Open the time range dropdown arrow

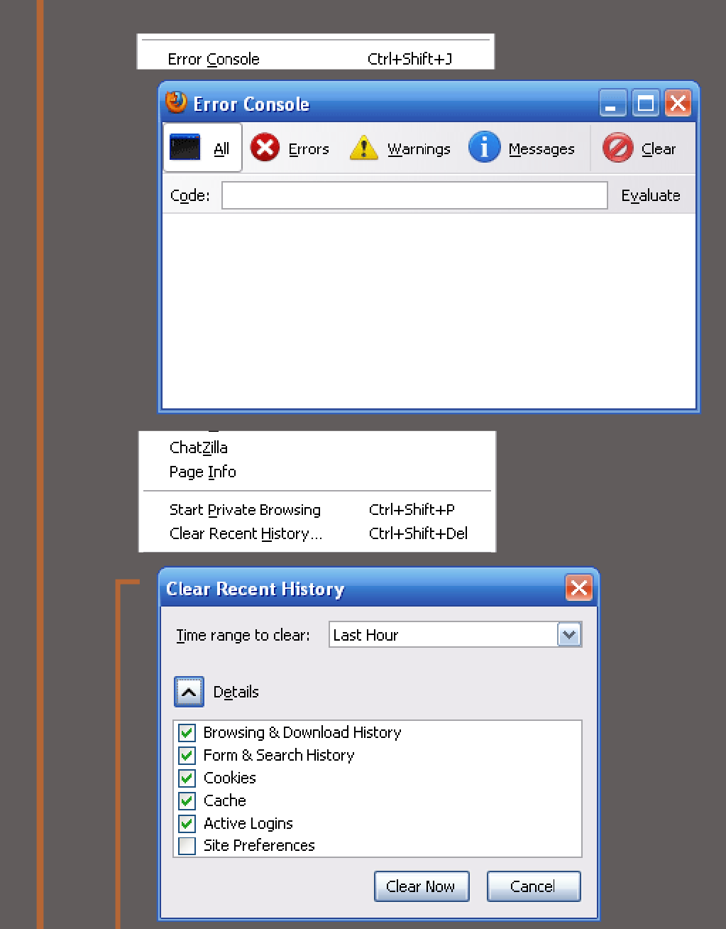coord(569,635)
